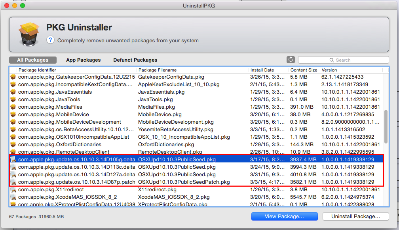Click document icon for 14D105g.delta row
This screenshot has width=399, height=230.
click(13, 159)
